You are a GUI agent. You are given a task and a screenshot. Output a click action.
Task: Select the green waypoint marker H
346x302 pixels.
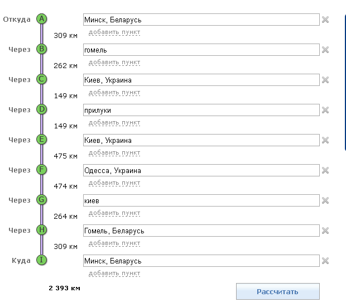[41, 230]
